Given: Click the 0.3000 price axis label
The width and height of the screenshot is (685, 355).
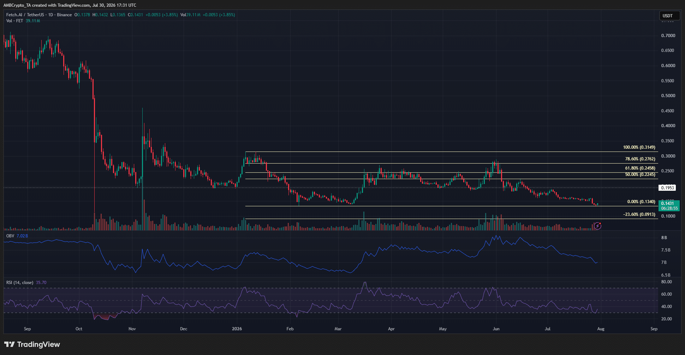Looking at the screenshot, I should tap(668, 156).
